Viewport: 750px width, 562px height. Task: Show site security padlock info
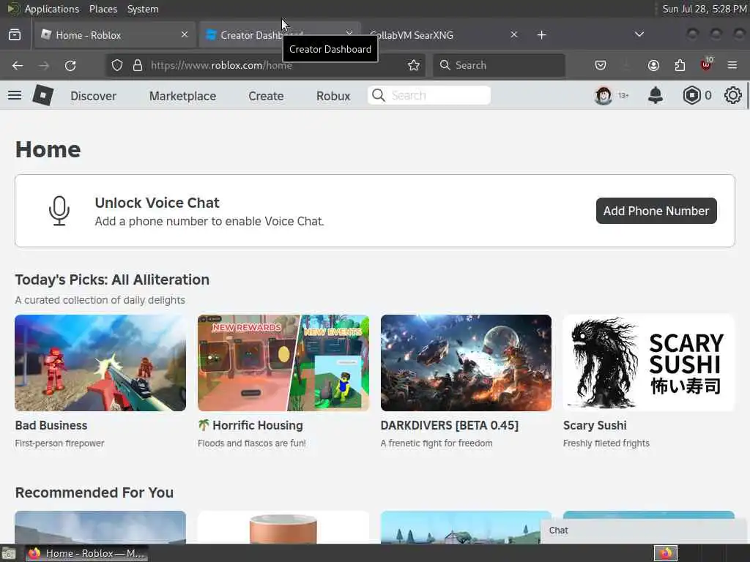point(138,65)
